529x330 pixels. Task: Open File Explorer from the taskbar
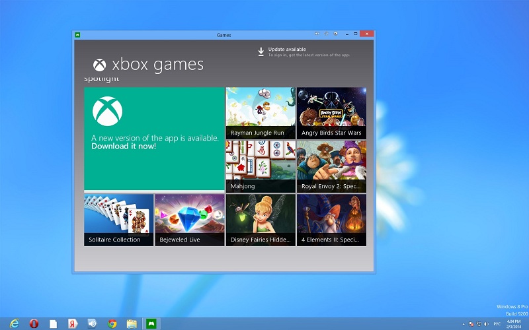(132, 324)
